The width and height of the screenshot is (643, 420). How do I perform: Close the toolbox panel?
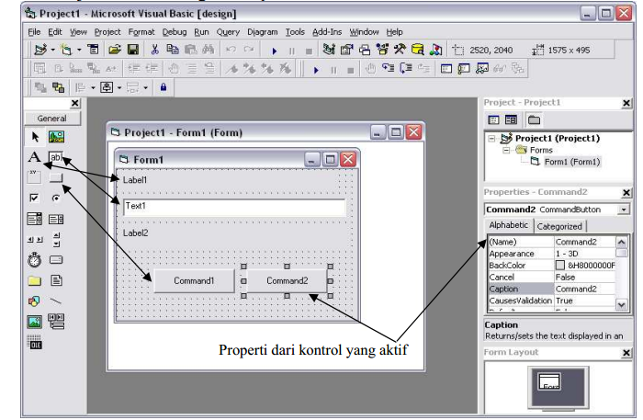tap(75, 103)
